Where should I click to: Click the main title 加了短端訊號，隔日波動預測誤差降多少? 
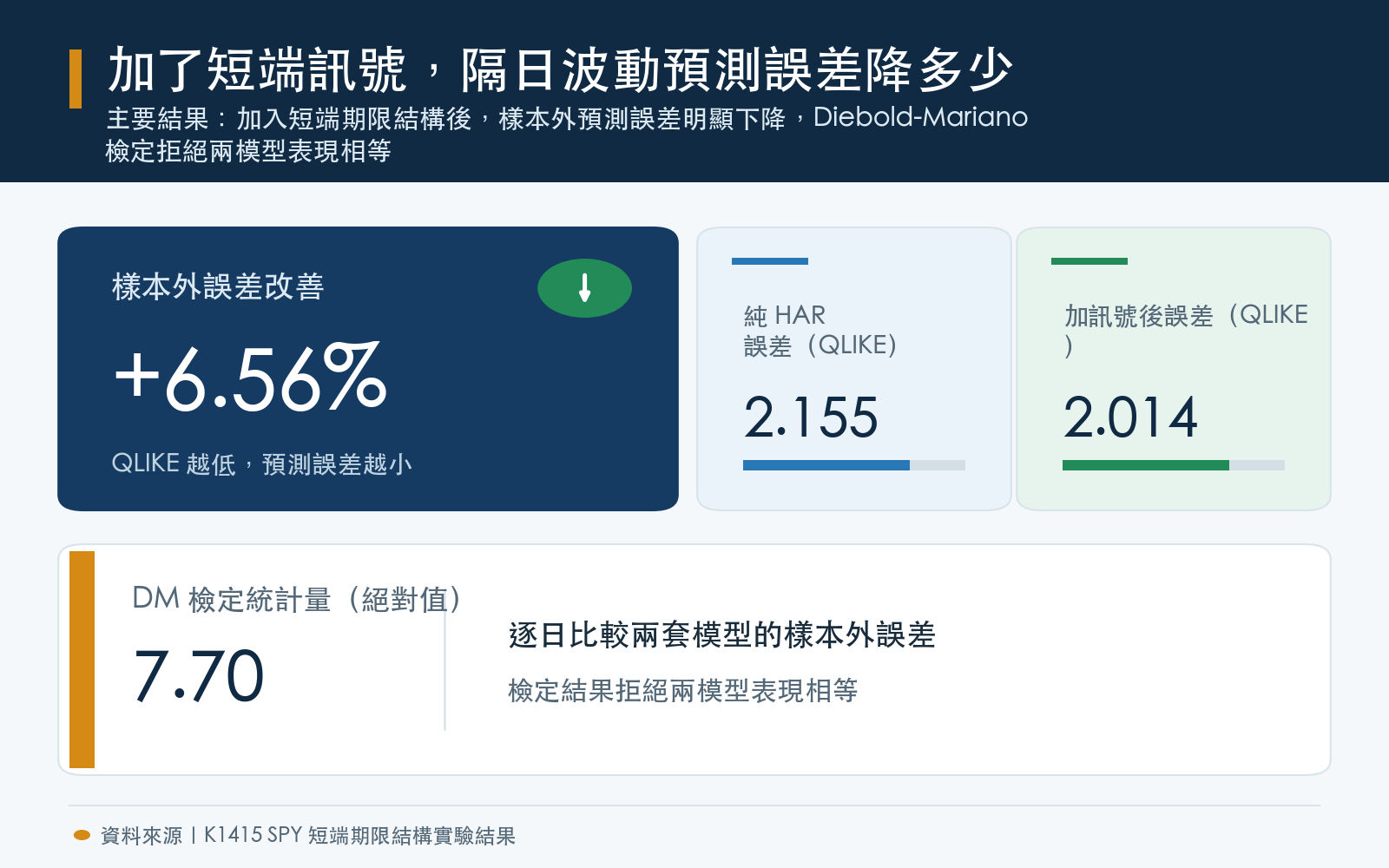(x=560, y=70)
